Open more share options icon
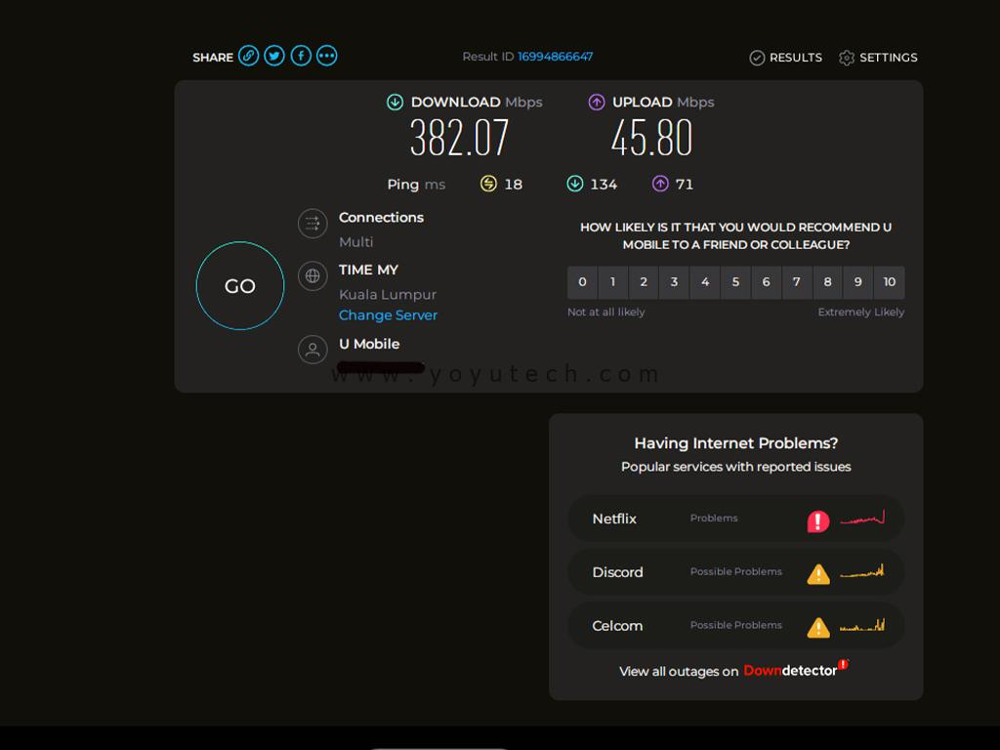 click(x=326, y=56)
